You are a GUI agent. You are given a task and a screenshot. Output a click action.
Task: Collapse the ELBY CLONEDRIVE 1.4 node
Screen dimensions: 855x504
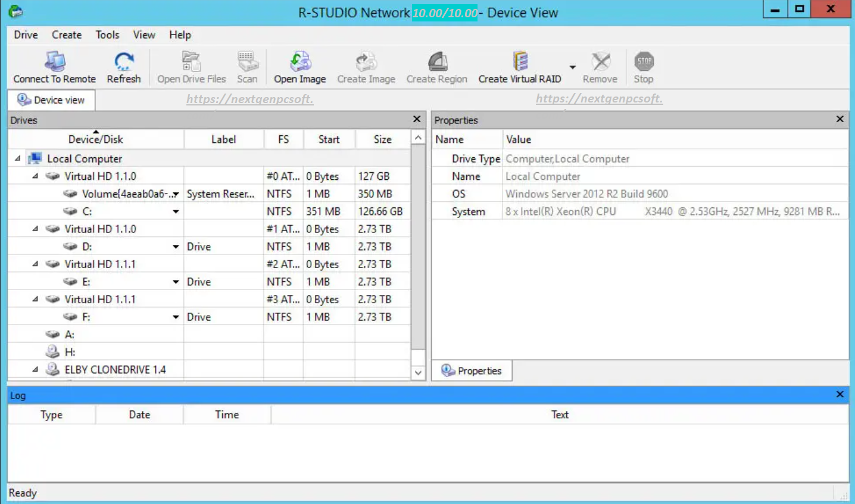point(35,369)
